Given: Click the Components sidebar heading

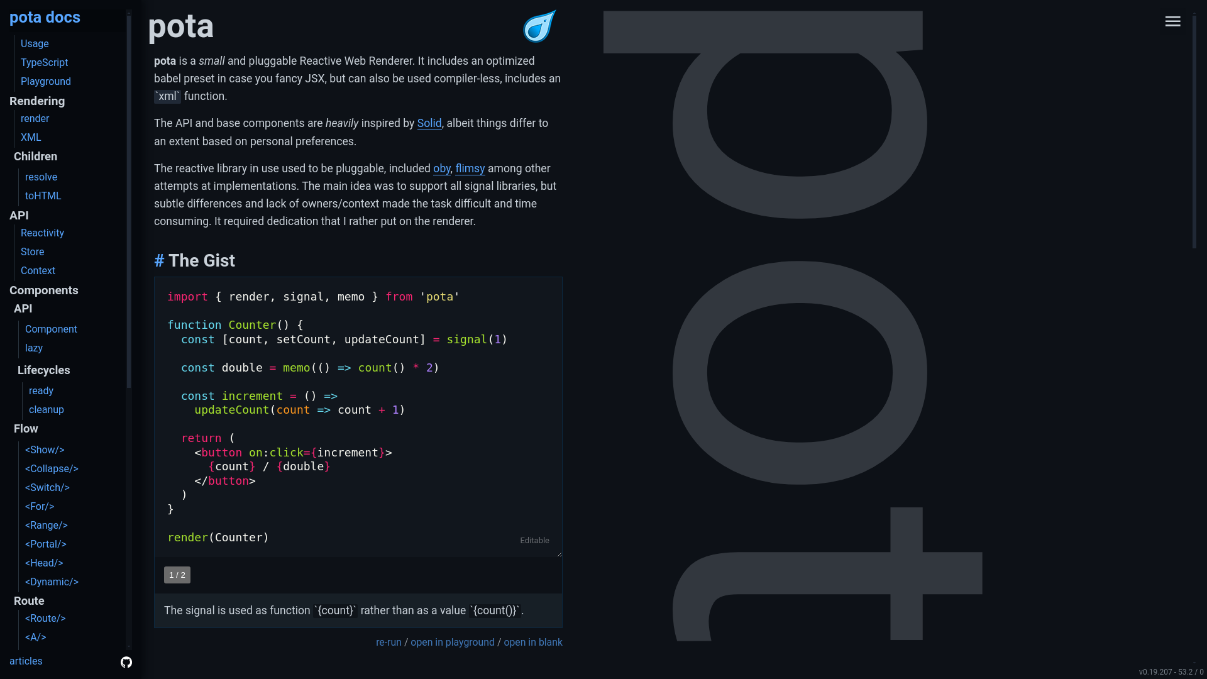Looking at the screenshot, I should [44, 290].
